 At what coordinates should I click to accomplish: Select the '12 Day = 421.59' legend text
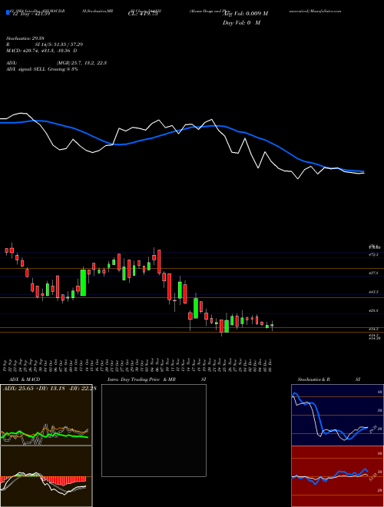tap(31, 14)
